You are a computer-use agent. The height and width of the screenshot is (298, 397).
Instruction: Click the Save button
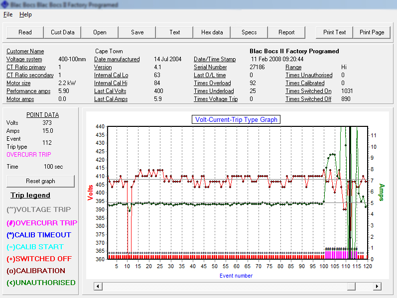click(137, 32)
